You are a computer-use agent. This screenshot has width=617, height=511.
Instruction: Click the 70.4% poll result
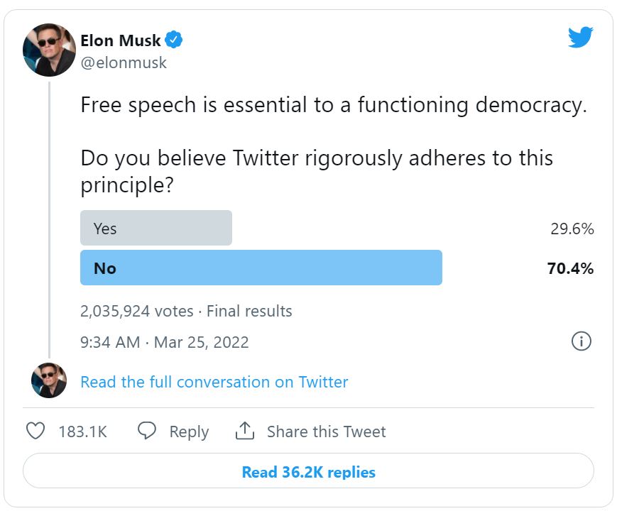click(x=570, y=268)
